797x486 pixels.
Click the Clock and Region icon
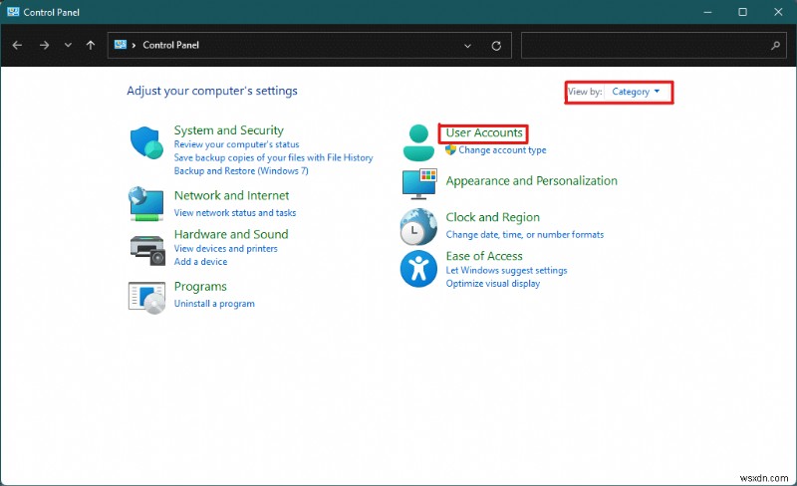pyautogui.click(x=418, y=226)
